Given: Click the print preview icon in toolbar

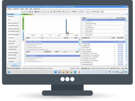Looking at the screenshot, I should coord(32,12).
